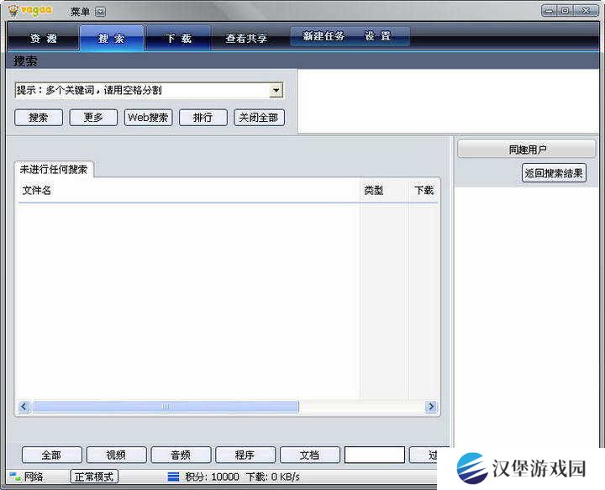Toggle the 正常模式 button
Screen dimensions: 605x490
tap(94, 477)
